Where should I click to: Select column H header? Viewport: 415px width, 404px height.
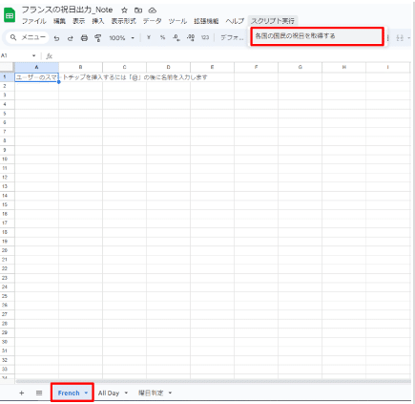[343, 67]
